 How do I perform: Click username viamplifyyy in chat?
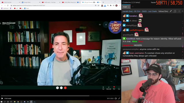pos(131,25)
